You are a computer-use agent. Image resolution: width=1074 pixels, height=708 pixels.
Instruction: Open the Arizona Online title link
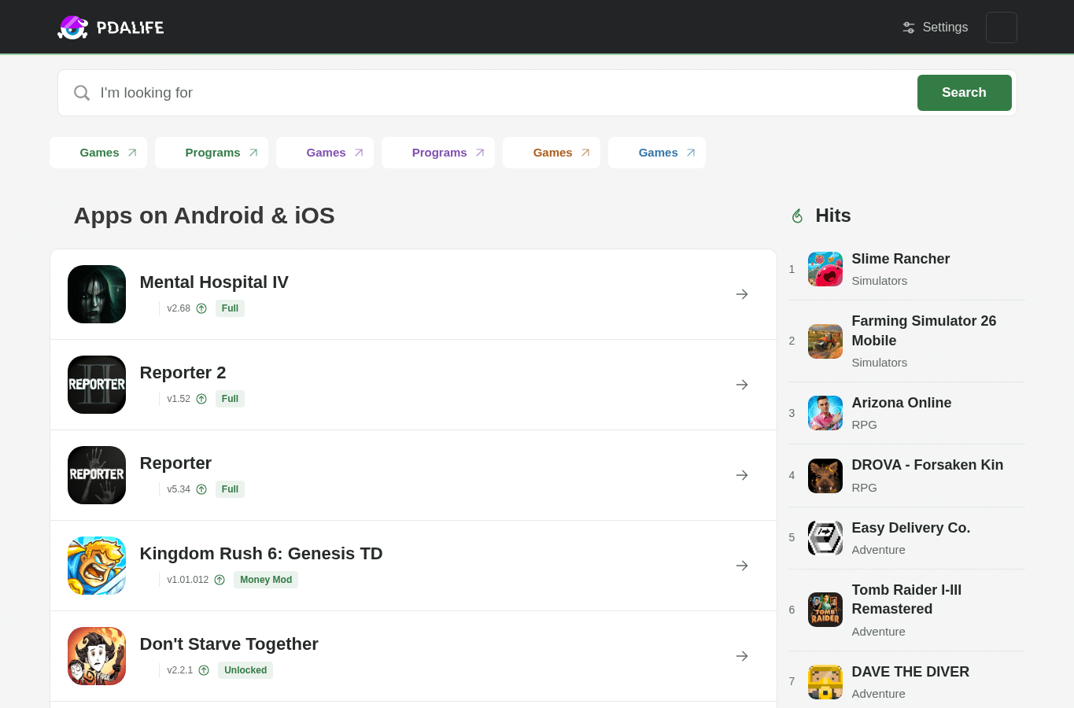(902, 403)
